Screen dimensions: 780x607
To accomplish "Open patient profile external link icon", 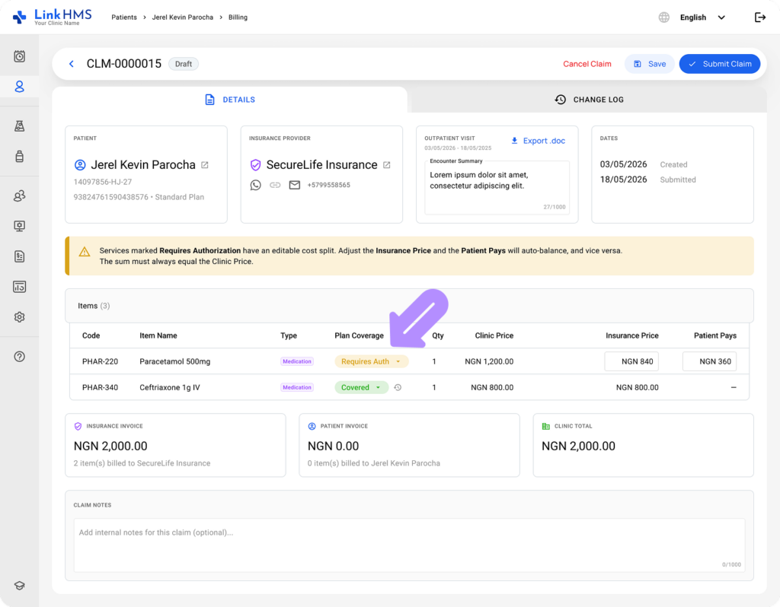I will (x=205, y=165).
